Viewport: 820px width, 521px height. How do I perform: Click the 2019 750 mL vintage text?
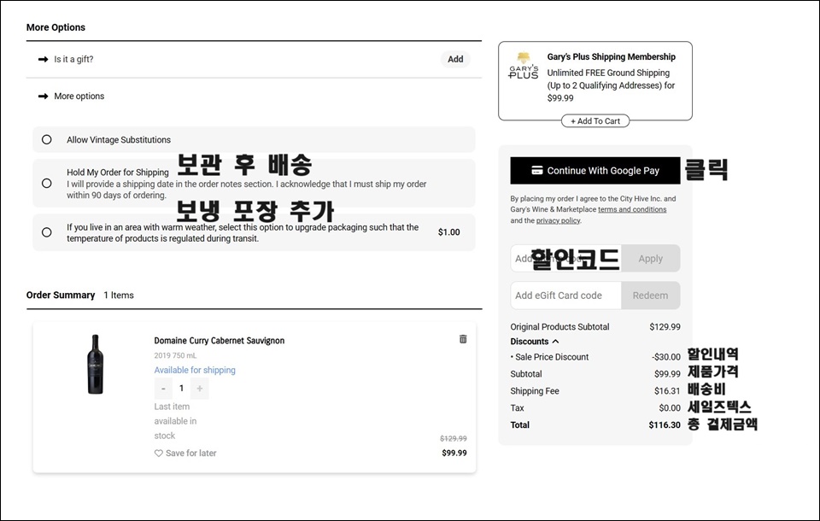(x=175, y=355)
